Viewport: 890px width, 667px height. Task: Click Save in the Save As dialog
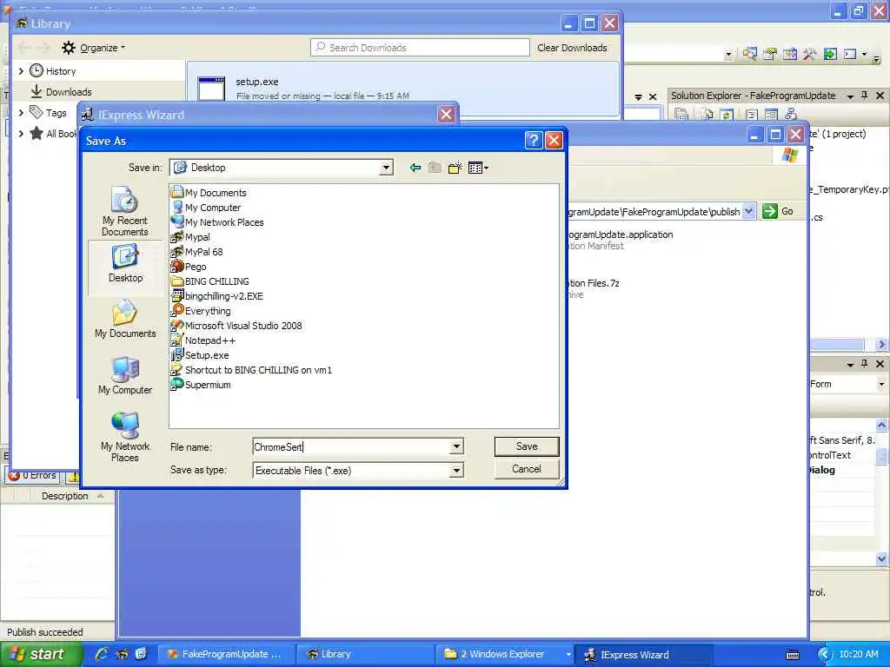tap(526, 446)
